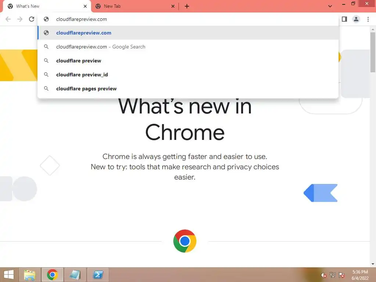376x282 pixels.
Task: Click the Action Center flag icon
Action: [x=341, y=275]
